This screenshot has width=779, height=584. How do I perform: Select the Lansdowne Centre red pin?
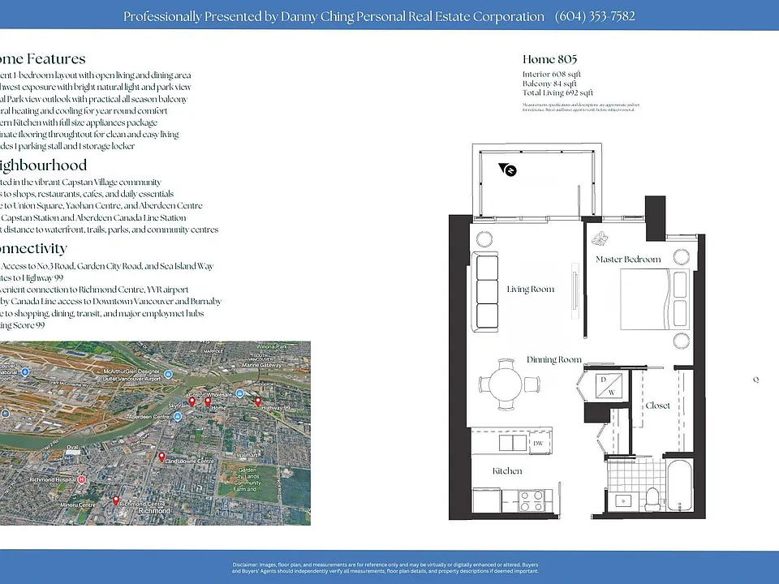coord(162,457)
